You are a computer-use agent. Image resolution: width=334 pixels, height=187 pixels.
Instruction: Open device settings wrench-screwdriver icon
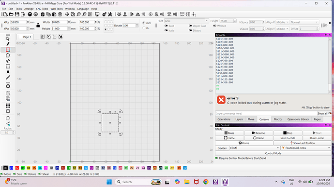110,14
